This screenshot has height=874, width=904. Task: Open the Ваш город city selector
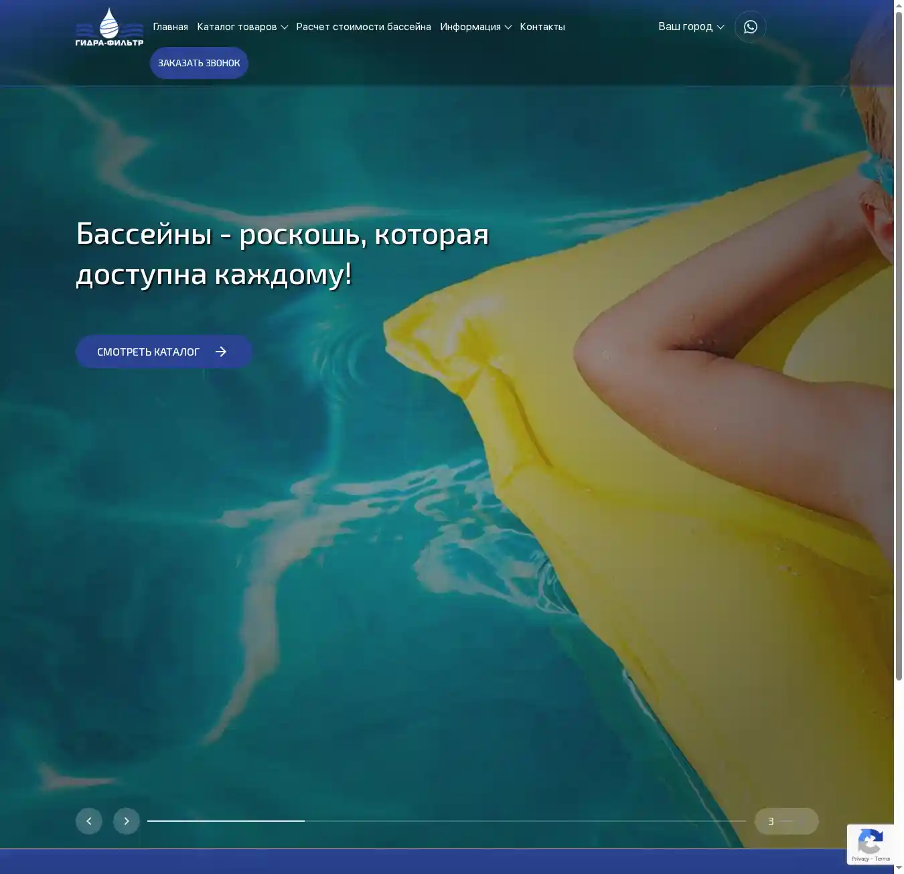coord(690,27)
